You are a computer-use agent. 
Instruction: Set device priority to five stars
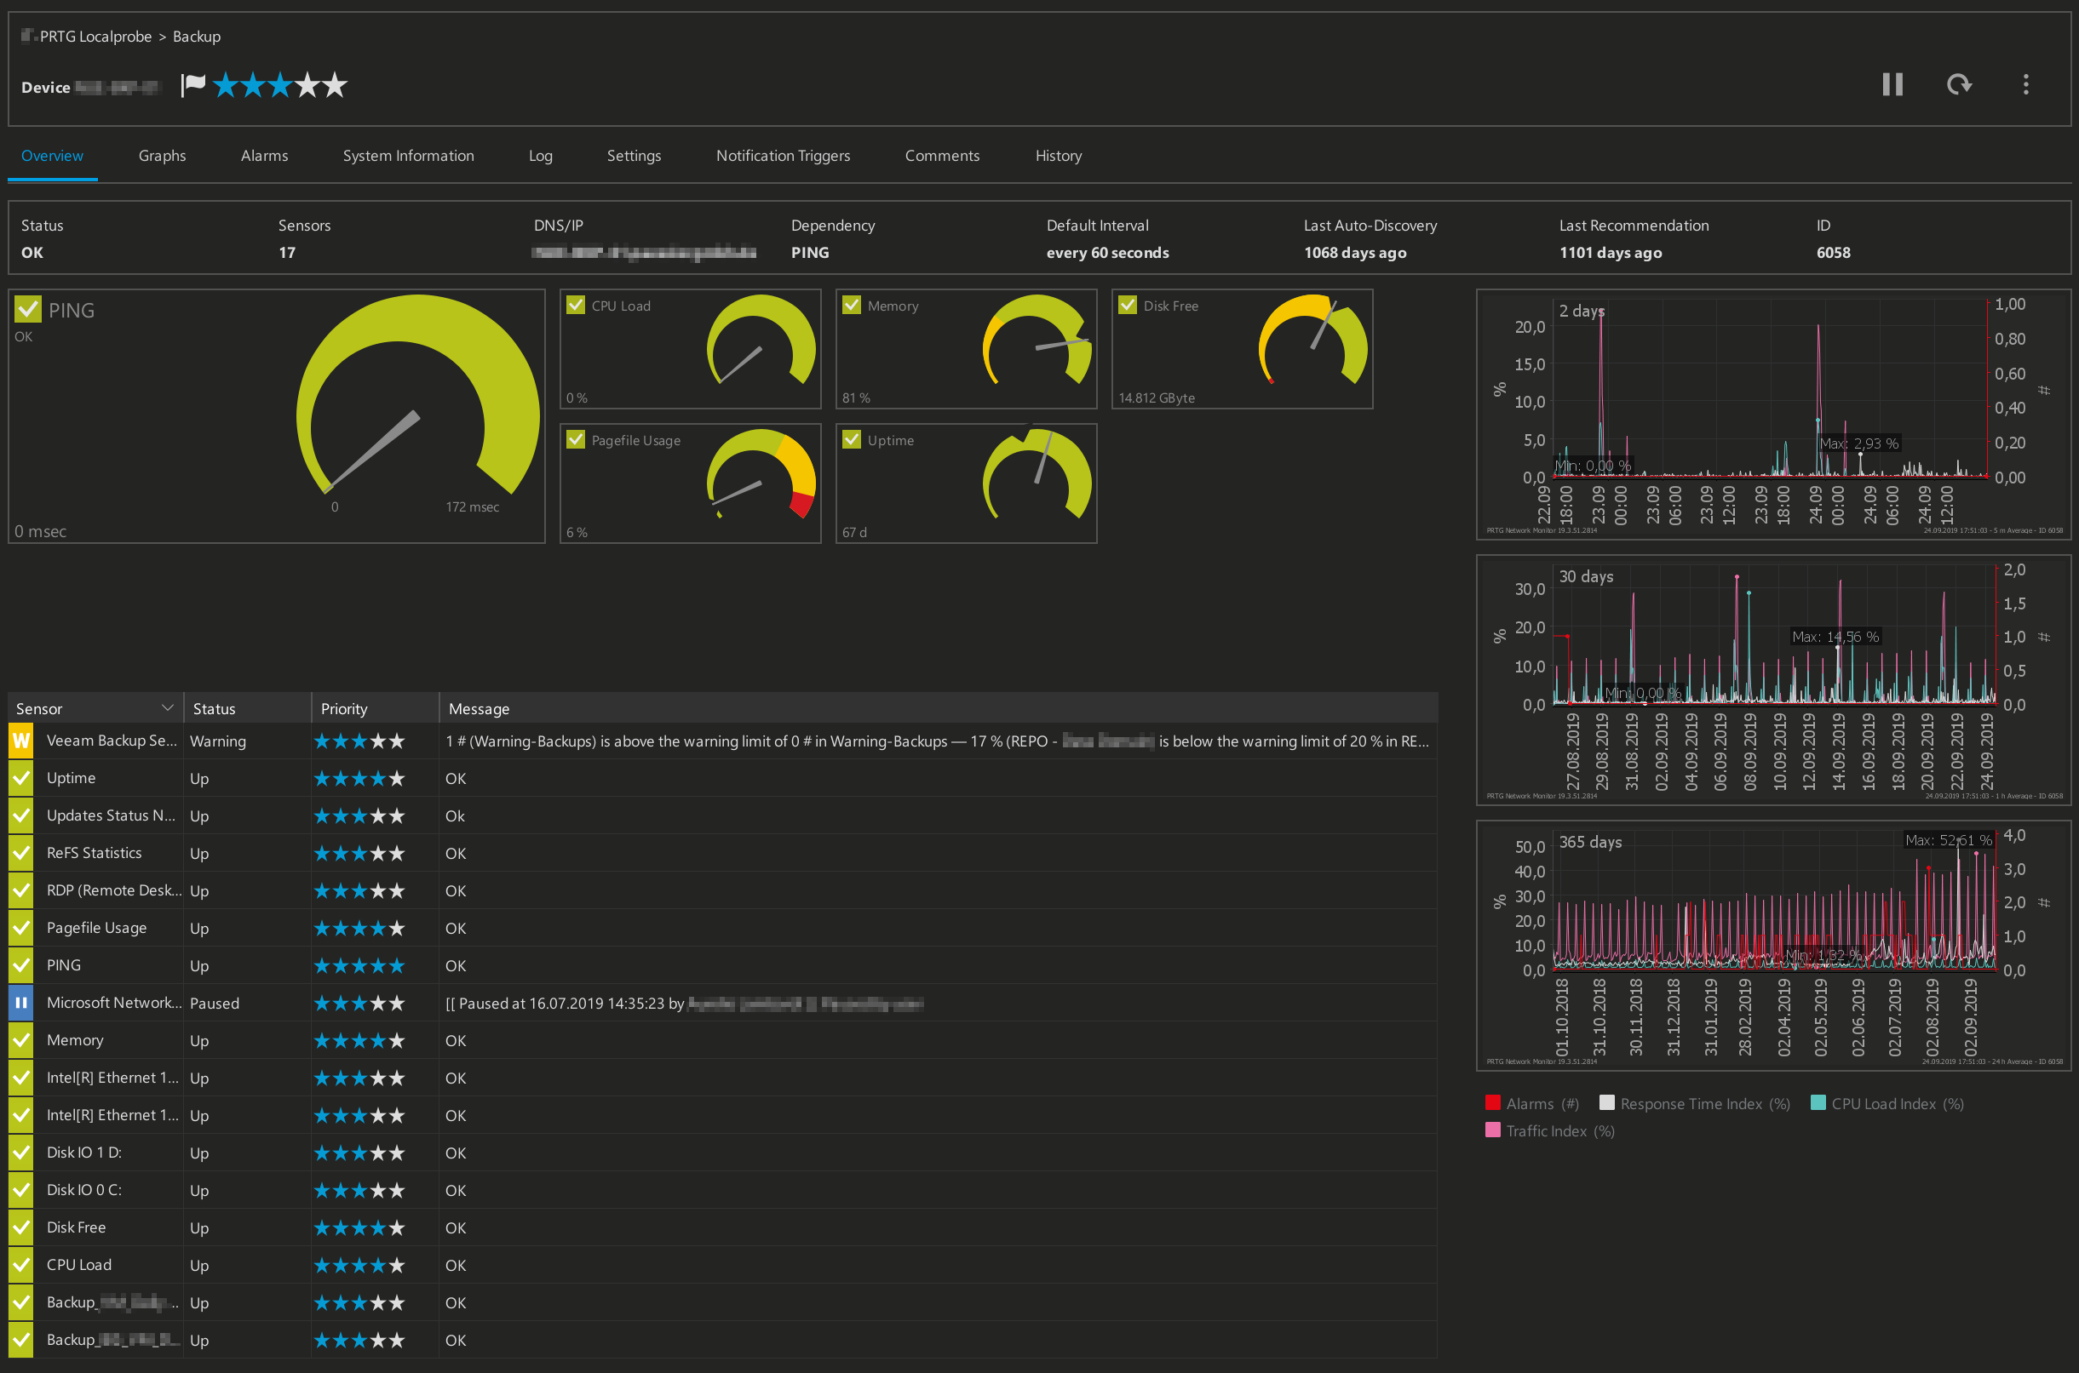[335, 85]
